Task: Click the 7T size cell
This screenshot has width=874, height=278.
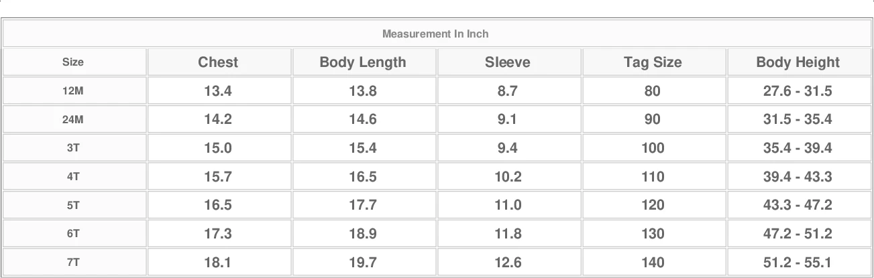Action: [x=73, y=263]
